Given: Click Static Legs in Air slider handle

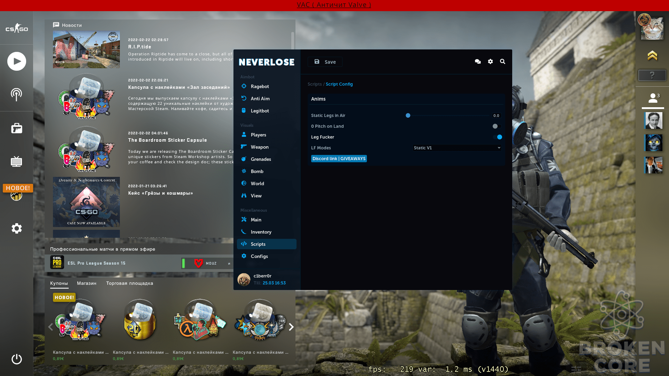Looking at the screenshot, I should coord(408,116).
